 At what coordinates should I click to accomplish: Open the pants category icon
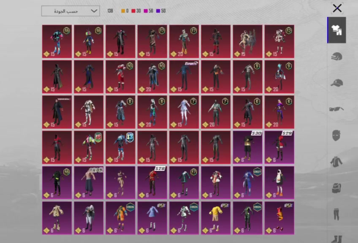[336, 214]
